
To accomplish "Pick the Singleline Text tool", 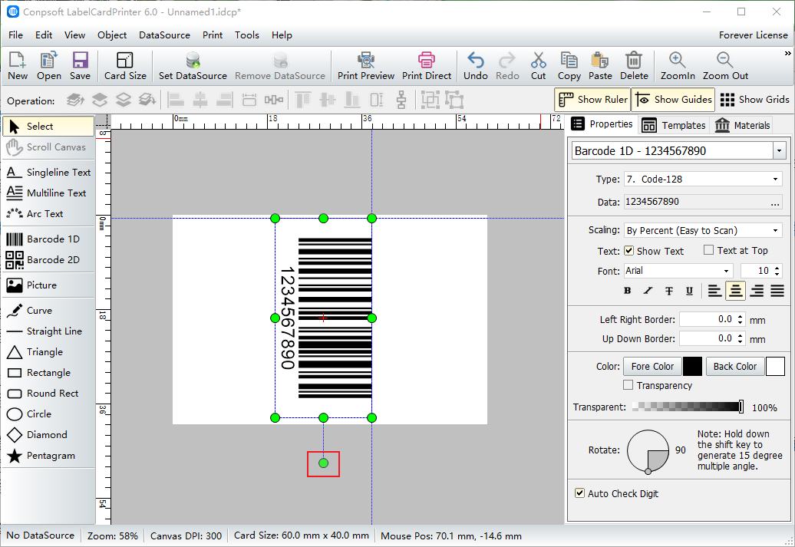I will (x=48, y=173).
